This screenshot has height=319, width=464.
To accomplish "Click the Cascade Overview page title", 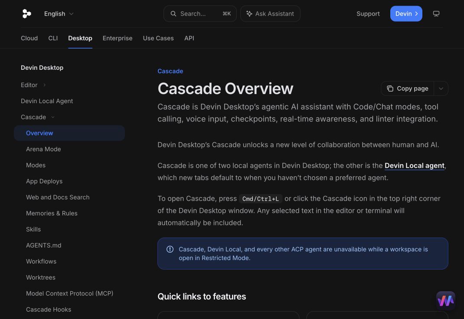I will point(225,88).
